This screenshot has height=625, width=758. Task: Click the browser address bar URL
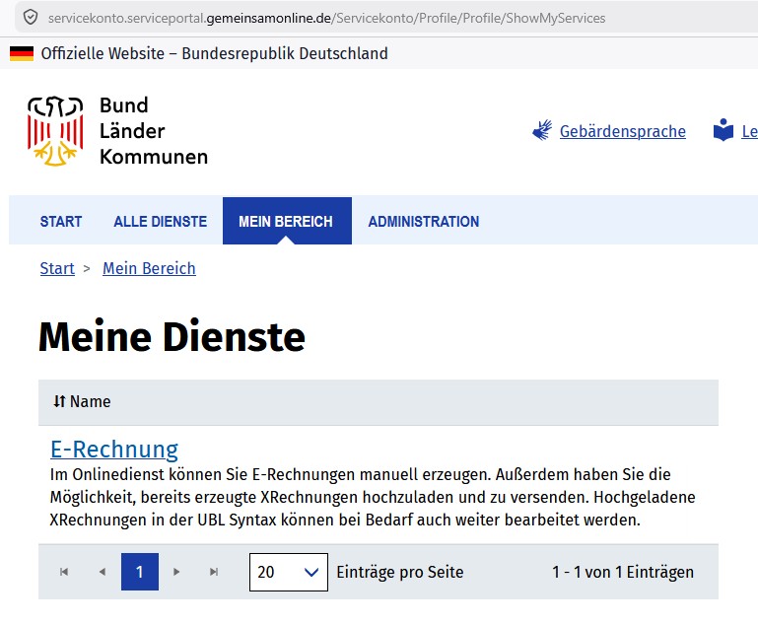[x=327, y=18]
